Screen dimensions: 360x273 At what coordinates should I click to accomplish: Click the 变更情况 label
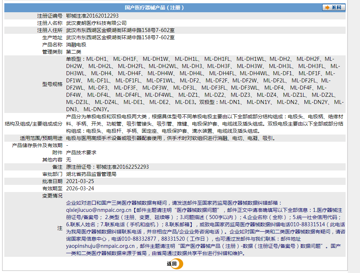pyautogui.click(x=52, y=196)
